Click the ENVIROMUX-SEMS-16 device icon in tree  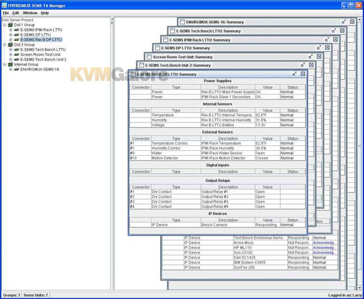(16, 69)
